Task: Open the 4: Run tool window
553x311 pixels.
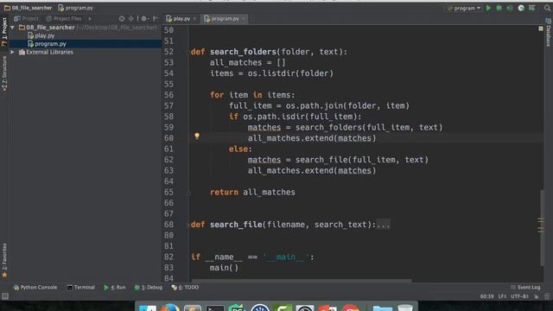Action: pos(115,288)
